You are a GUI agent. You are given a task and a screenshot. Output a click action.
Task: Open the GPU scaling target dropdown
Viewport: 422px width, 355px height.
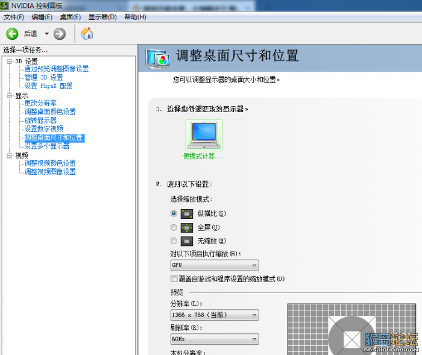[x=215, y=265]
